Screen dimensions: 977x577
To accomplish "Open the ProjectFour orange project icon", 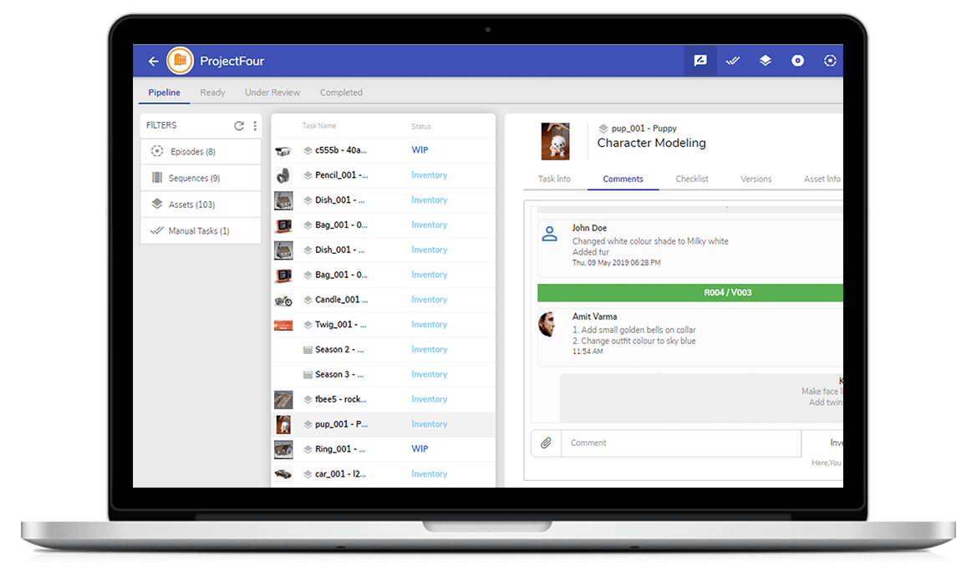I will click(x=180, y=61).
